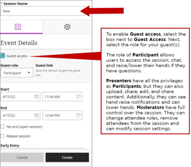This screenshot has width=191, height=167.
Task: Open the Event Details list tab
Action: point(21,27)
